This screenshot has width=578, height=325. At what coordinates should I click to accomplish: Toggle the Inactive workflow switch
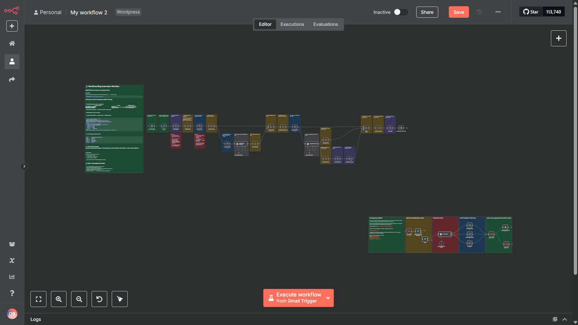coord(401,12)
